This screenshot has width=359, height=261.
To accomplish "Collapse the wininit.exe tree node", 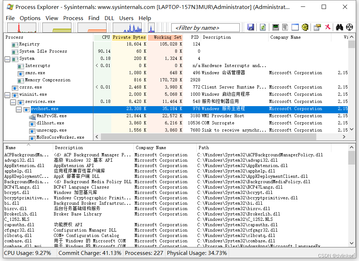I will pos(7,95).
